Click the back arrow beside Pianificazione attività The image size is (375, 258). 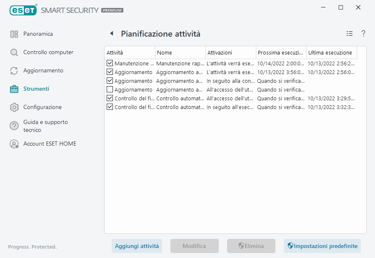pos(111,34)
